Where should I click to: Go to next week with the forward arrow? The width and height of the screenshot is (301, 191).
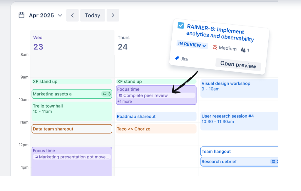tap(113, 15)
